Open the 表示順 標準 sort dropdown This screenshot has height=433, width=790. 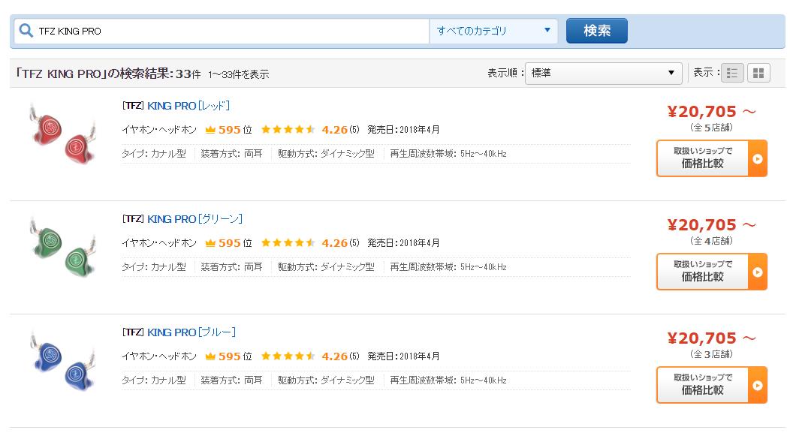tap(603, 73)
